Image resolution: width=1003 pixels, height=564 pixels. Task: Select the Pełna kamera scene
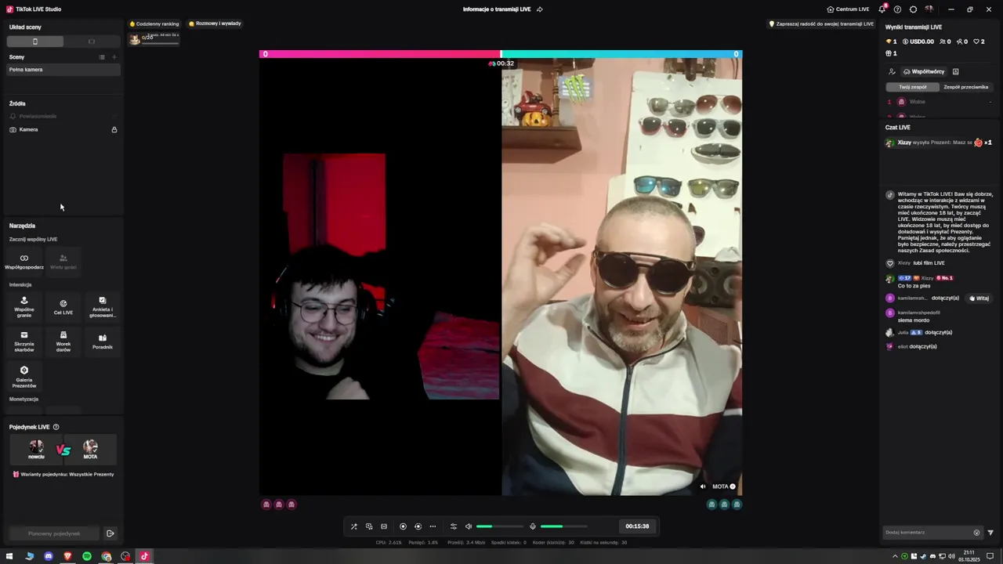[x=63, y=70]
